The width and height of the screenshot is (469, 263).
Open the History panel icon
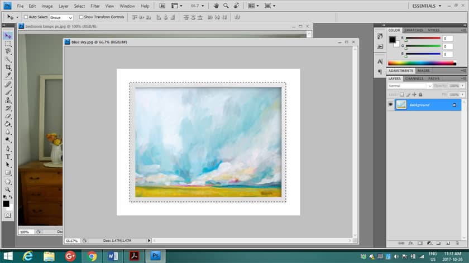[x=380, y=36]
